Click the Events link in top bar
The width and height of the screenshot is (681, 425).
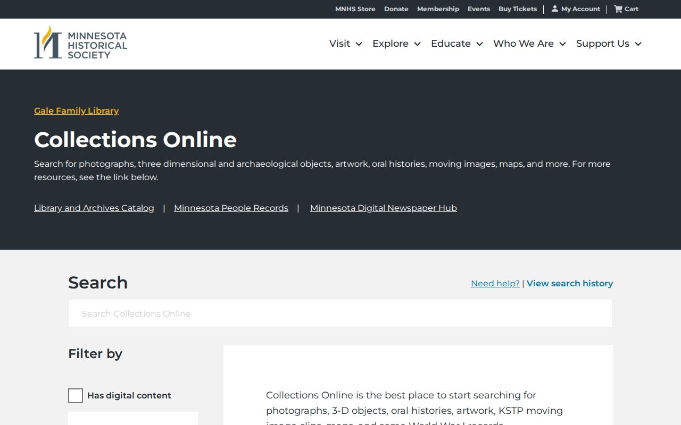[479, 9]
